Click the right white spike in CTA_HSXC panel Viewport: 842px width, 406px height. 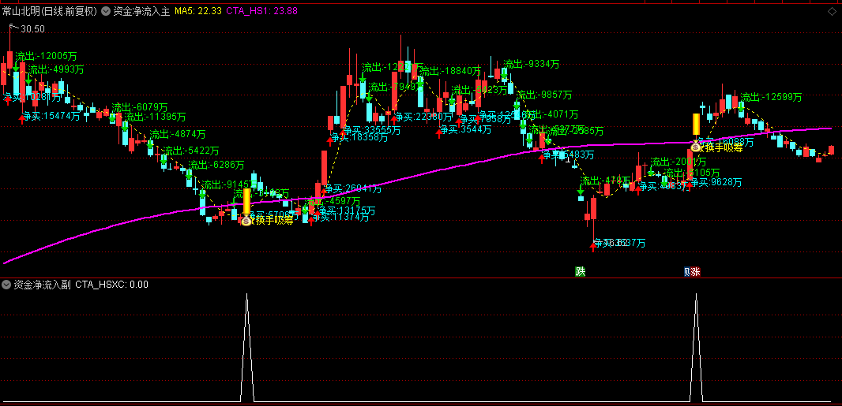[697, 348]
